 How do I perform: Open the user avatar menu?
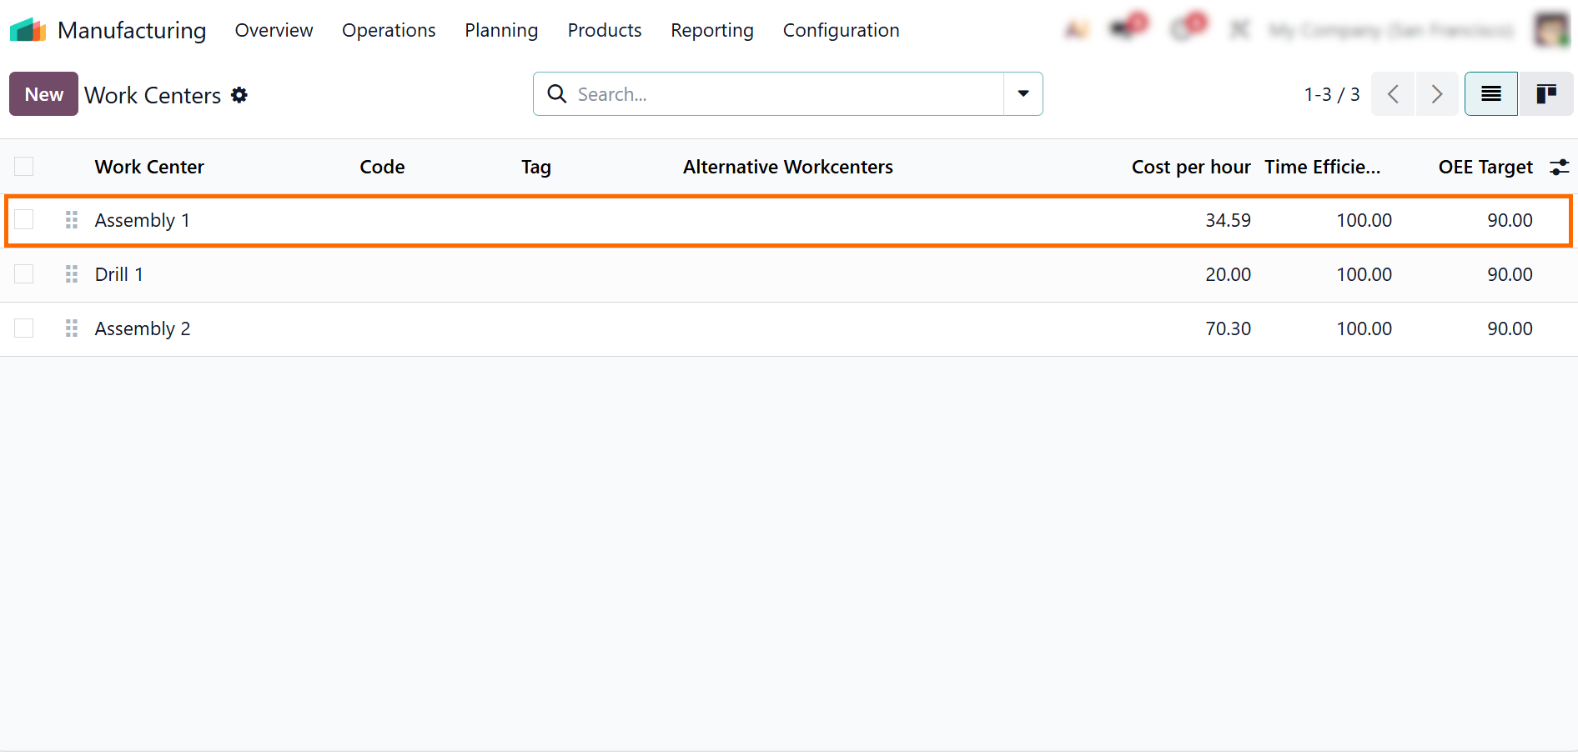tap(1550, 30)
